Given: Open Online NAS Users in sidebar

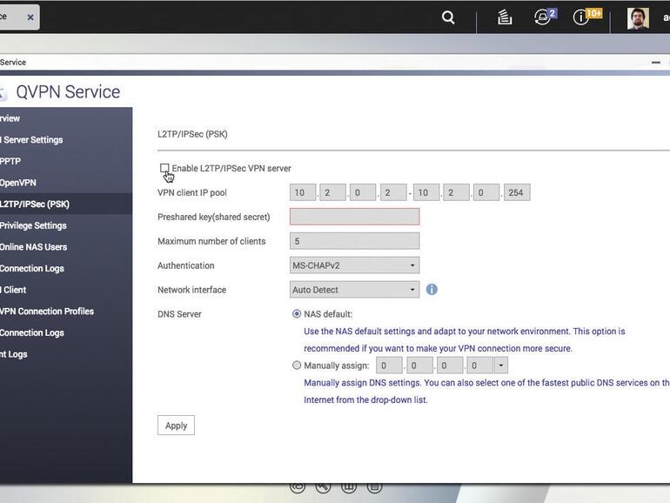Looking at the screenshot, I should 33,247.
